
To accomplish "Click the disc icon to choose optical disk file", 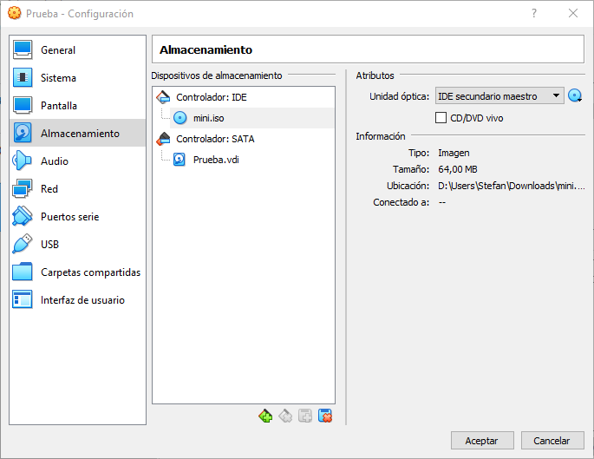I will pos(574,96).
